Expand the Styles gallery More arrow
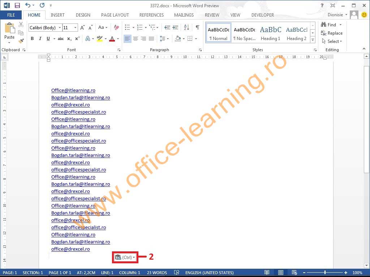The image size is (370, 277). click(313, 40)
